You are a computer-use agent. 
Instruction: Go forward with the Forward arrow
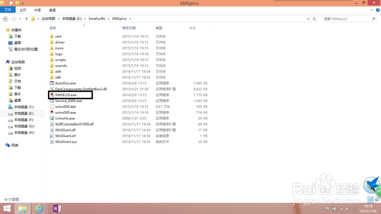14,19
